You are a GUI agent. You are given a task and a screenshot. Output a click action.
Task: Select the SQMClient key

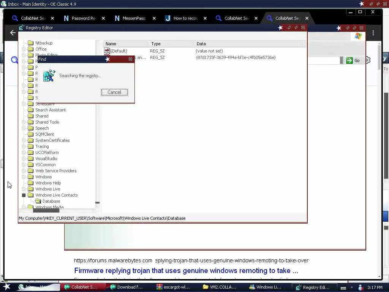tap(45, 134)
